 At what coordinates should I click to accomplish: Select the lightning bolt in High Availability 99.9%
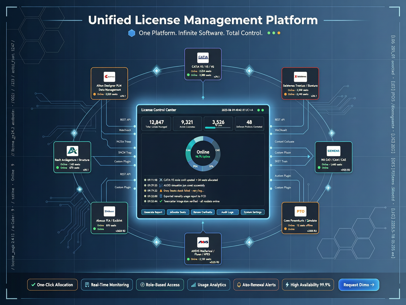point(287,285)
